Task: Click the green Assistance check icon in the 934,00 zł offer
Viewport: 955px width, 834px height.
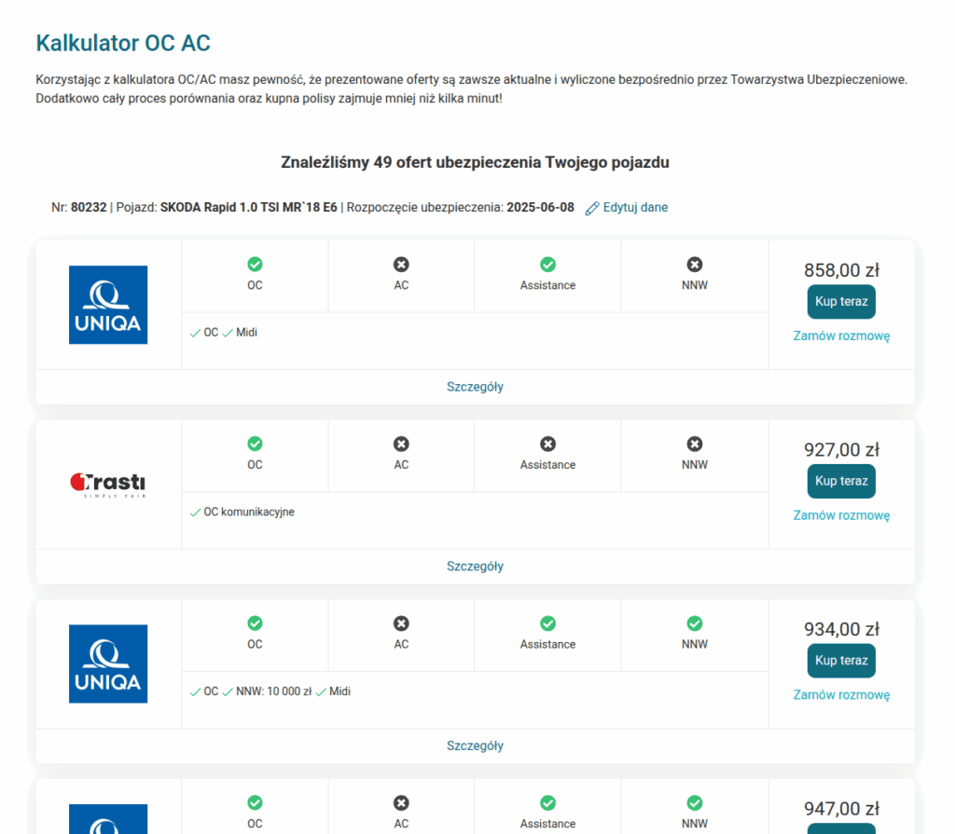Action: coord(547,623)
